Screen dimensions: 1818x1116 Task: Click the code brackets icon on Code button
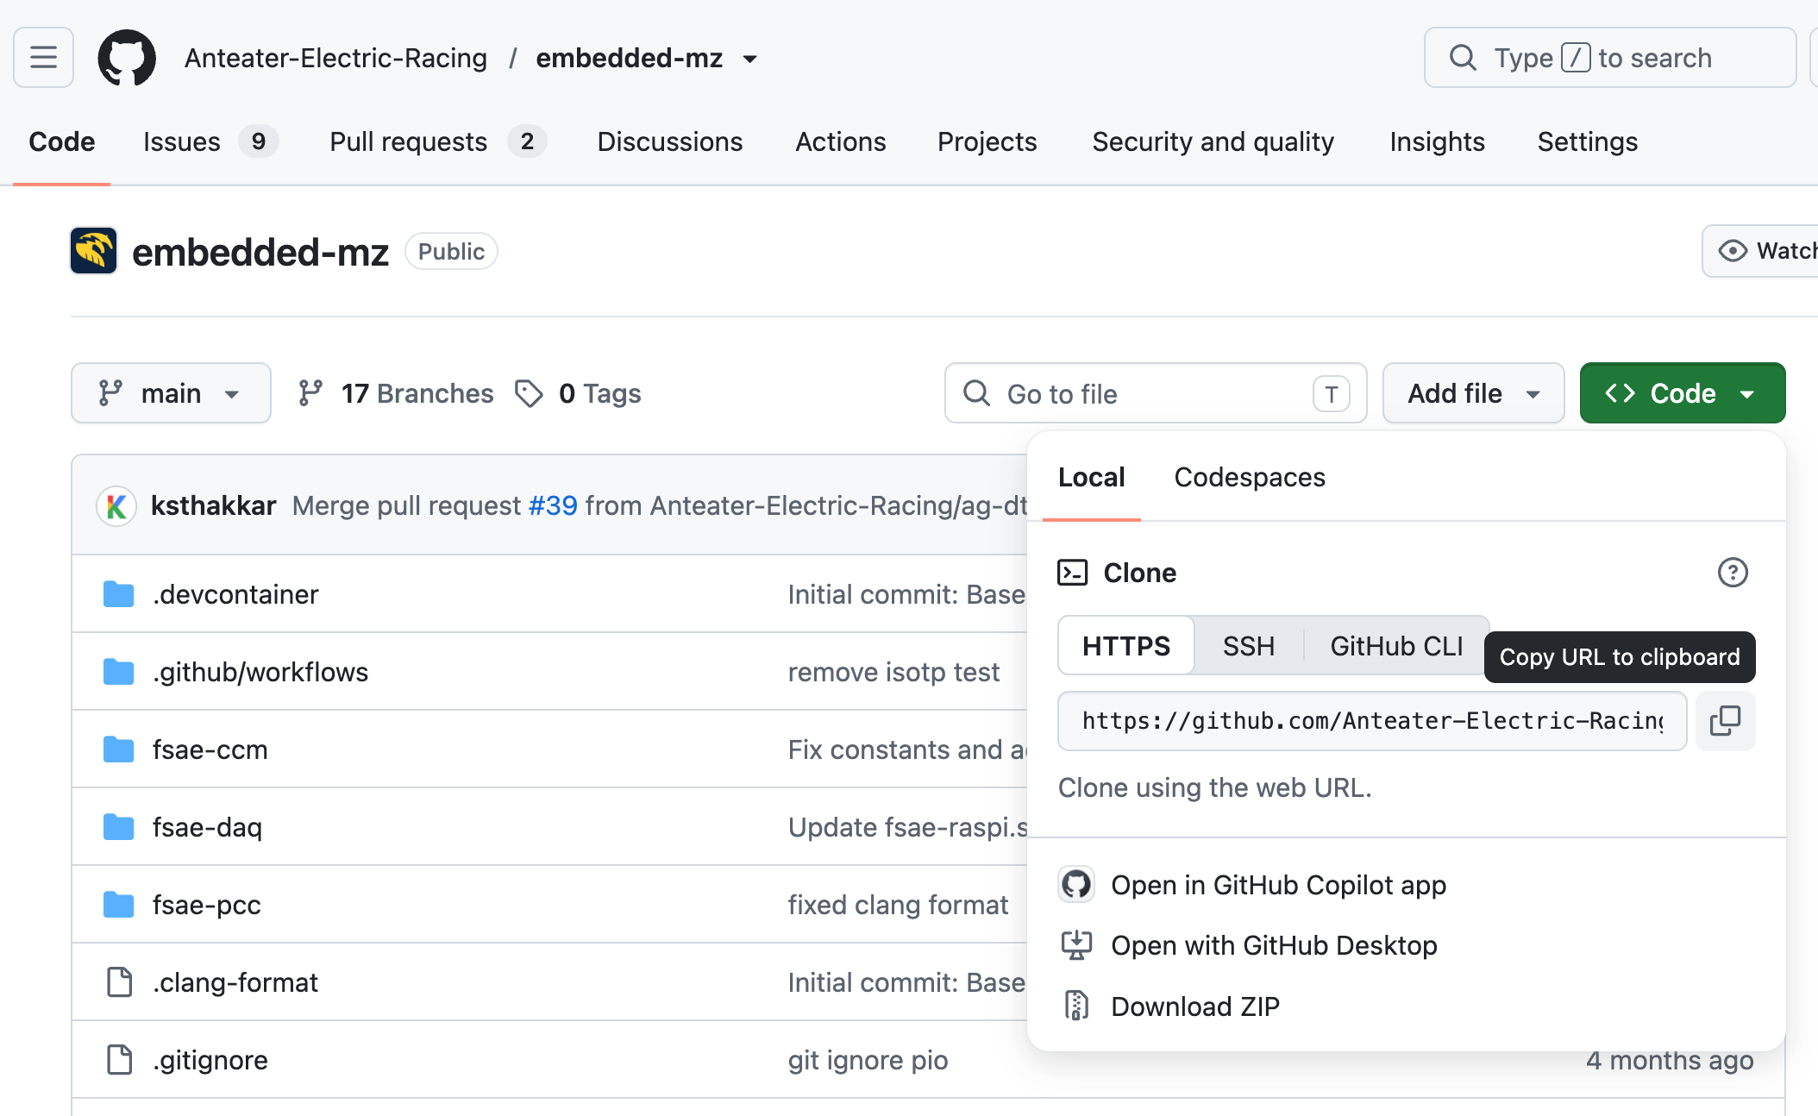tap(1620, 393)
